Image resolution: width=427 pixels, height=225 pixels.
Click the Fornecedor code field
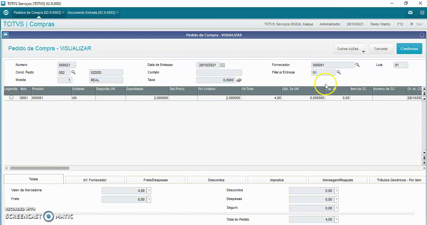tap(333, 65)
